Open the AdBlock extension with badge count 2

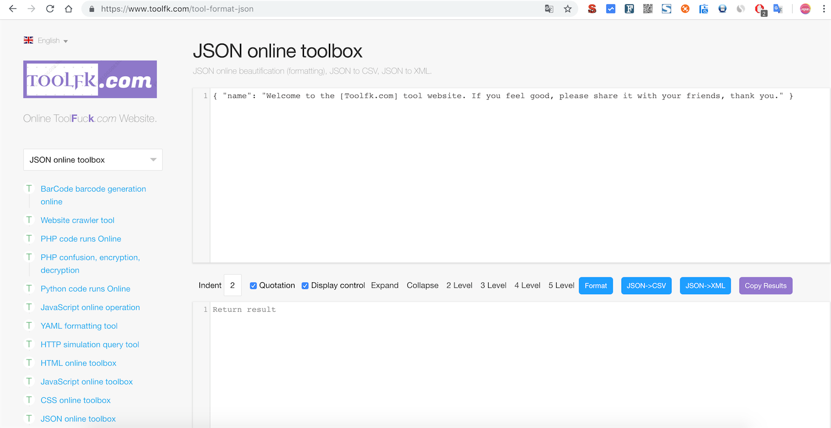pyautogui.click(x=760, y=9)
